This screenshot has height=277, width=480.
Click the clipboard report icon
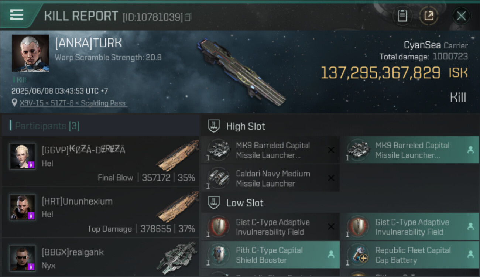(402, 16)
